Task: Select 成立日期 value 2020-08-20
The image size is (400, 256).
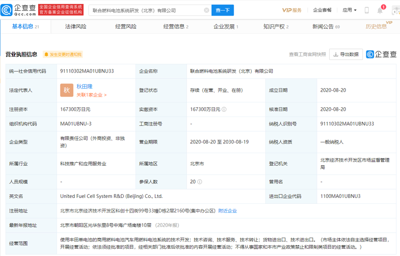Action: 333,90
